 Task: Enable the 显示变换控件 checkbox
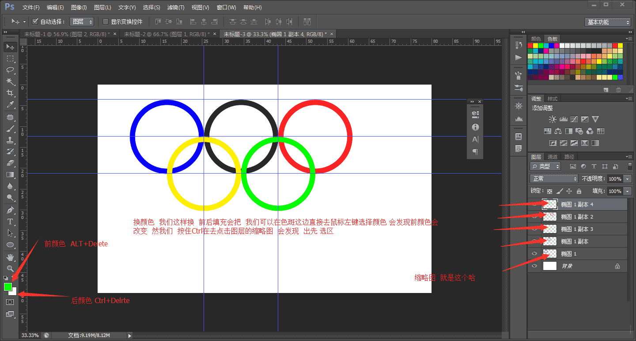click(105, 22)
